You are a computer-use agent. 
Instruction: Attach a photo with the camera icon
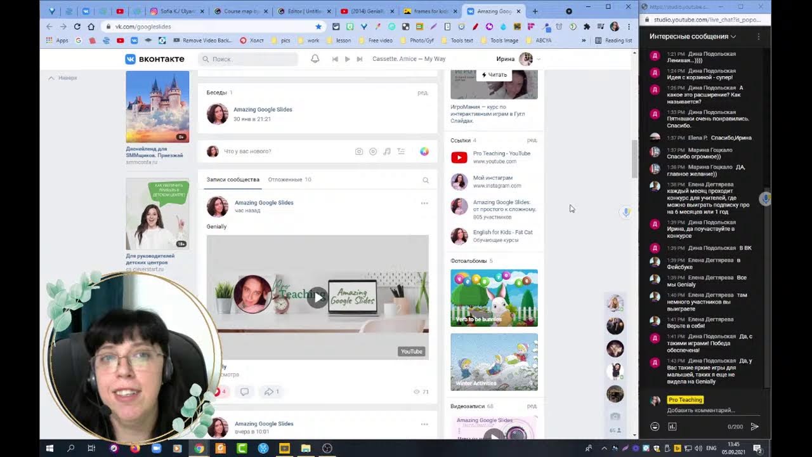point(359,152)
